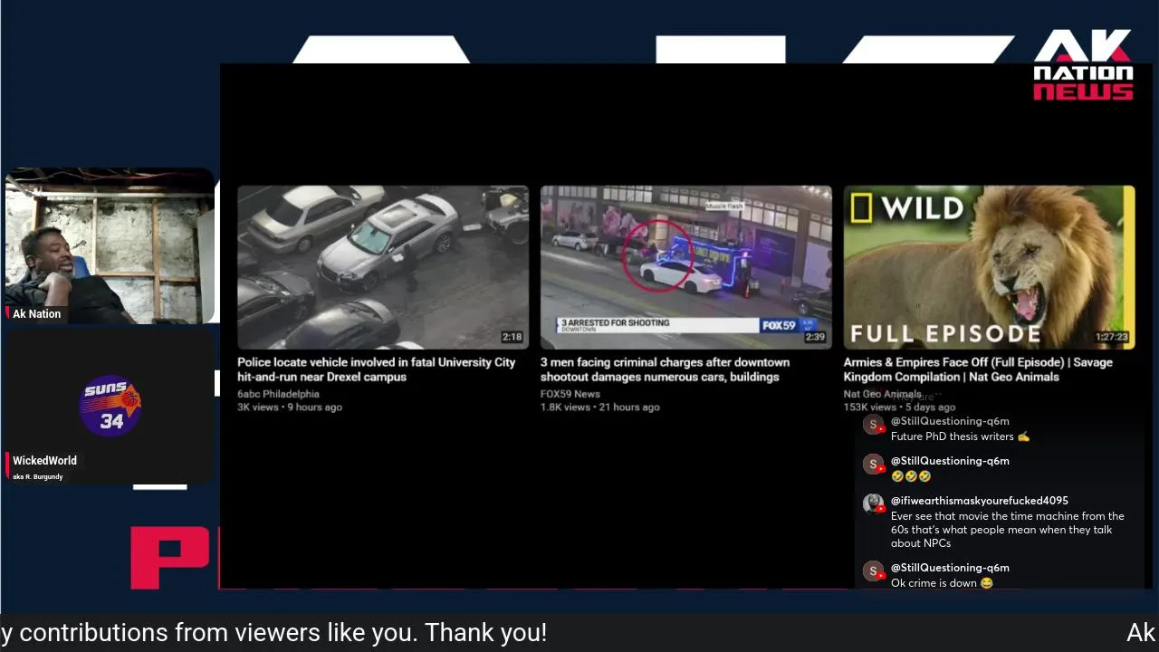Click the 'Ak Nation' name label
Viewport: 1159px width, 652px height.
coord(36,313)
